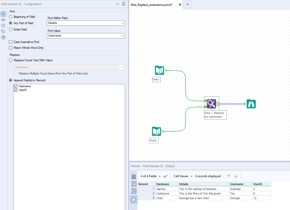290x210 pixels.
Task: Open the annotation tag icon in sidebar
Action: (3, 31)
